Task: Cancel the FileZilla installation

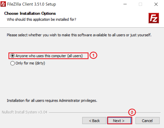Action: pos(147,121)
